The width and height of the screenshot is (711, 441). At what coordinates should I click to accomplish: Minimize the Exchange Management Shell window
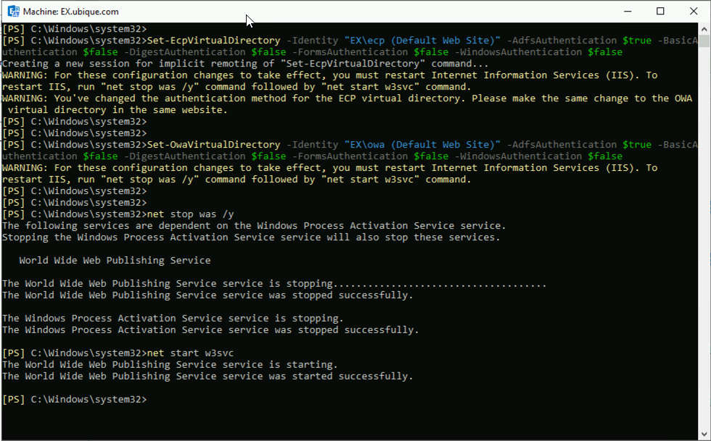tap(628, 12)
